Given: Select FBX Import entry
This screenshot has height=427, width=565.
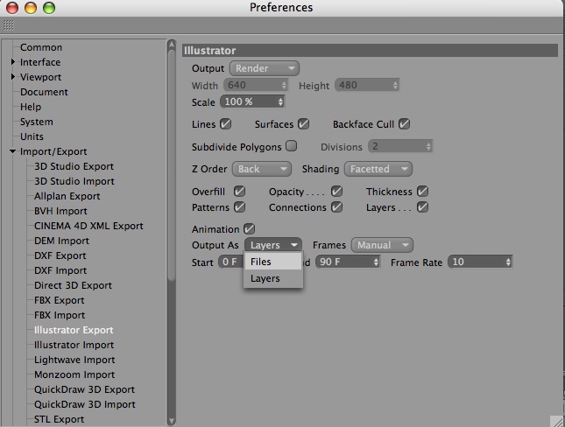Looking at the screenshot, I should (60, 315).
